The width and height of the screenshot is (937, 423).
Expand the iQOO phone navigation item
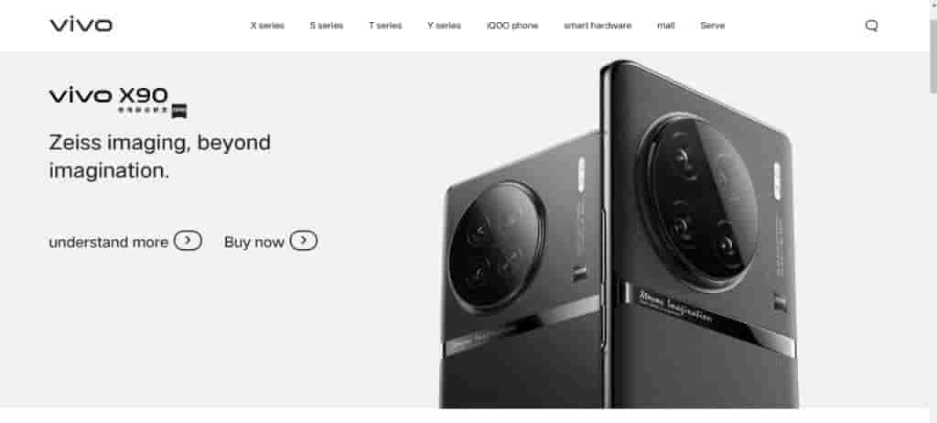pos(512,26)
